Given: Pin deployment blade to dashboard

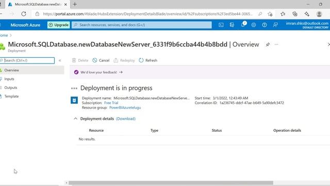Looking at the screenshot, I should (x=268, y=44).
